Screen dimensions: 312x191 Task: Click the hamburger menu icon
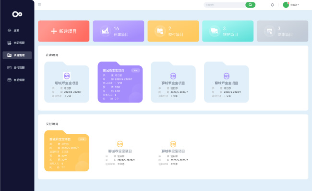39,5
